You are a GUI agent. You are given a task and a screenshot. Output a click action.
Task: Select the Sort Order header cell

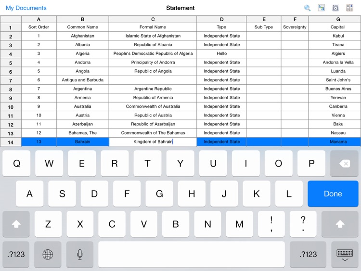(x=39, y=27)
